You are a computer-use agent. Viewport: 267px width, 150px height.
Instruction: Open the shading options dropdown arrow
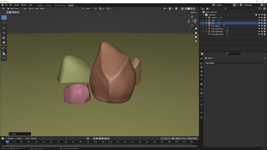point(196,9)
